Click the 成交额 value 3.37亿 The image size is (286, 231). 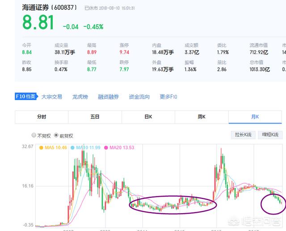coord(192,53)
